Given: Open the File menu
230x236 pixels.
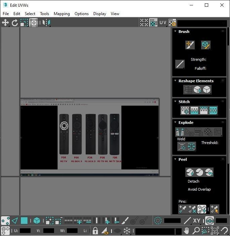Looking at the screenshot, I should (6, 14).
